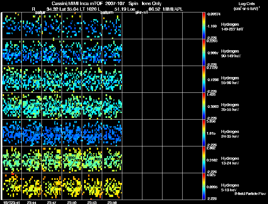Click the color bar for Hydrogen 5-13 keV
Screen dimensions: 268x204
click(204, 187)
